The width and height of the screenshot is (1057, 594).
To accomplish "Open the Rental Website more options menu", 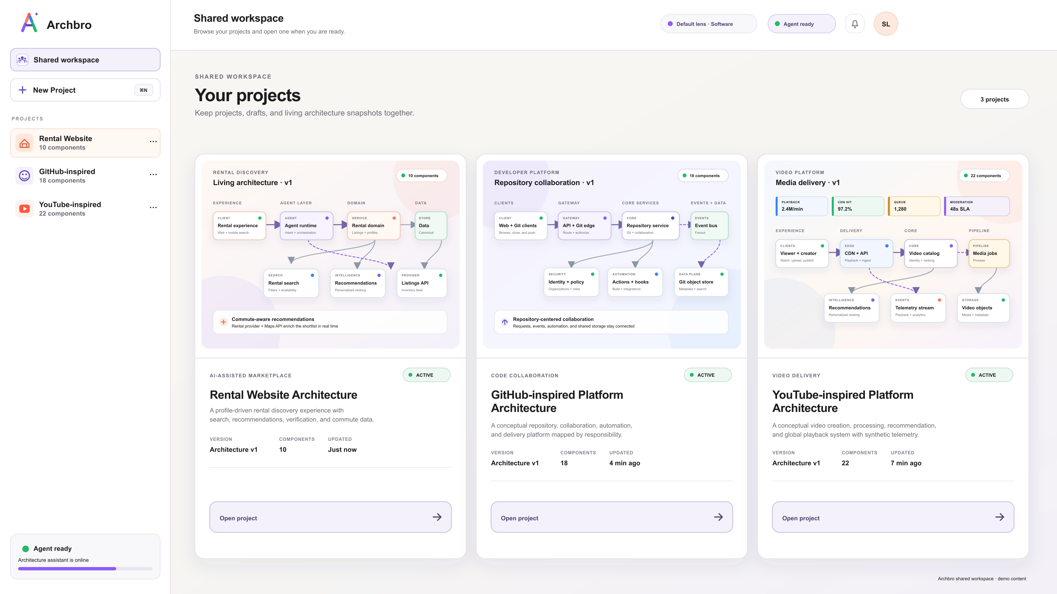I will (153, 141).
